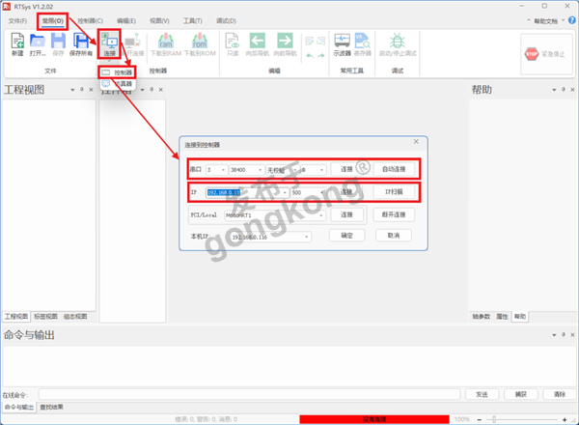Open the IP address 192.168.0.11 dropdown
The width and height of the screenshot is (579, 425).
285,192
